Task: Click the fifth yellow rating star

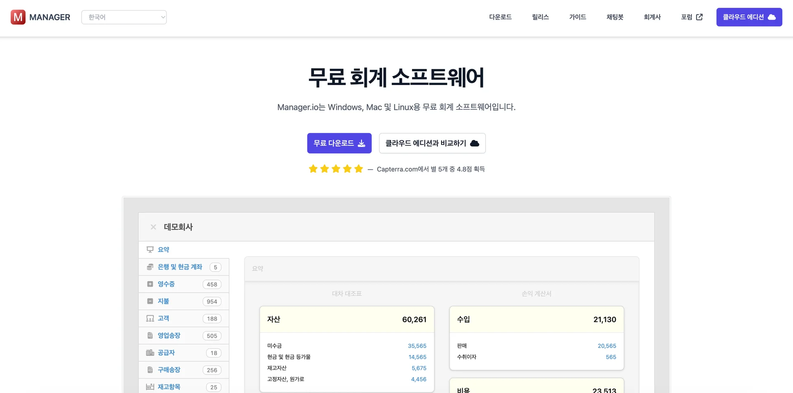Action: click(x=359, y=169)
